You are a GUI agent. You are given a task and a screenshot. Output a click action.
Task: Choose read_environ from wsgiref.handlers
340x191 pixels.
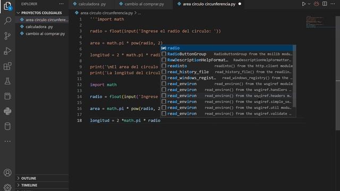[227, 90]
